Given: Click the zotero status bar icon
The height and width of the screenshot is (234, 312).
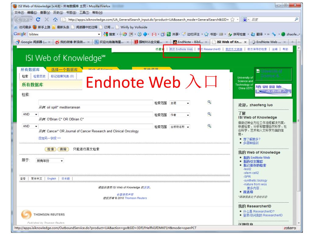Looking at the screenshot, I should (x=290, y=228).
